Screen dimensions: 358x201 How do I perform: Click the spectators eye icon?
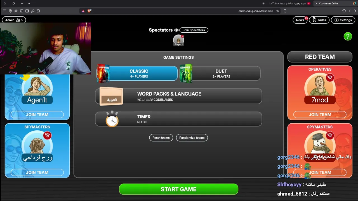click(176, 30)
